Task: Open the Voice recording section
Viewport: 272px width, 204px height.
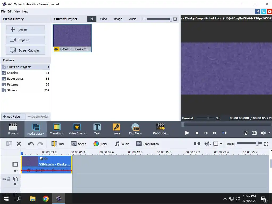Action: pyautogui.click(x=117, y=129)
